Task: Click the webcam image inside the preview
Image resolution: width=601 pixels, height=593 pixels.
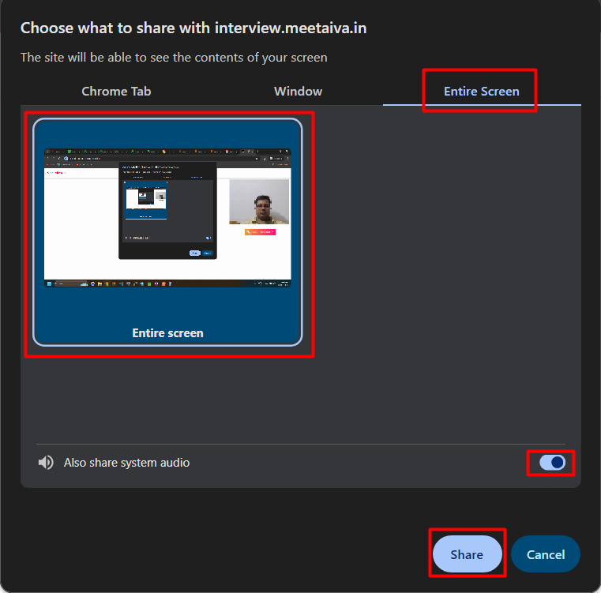Action: [259, 202]
